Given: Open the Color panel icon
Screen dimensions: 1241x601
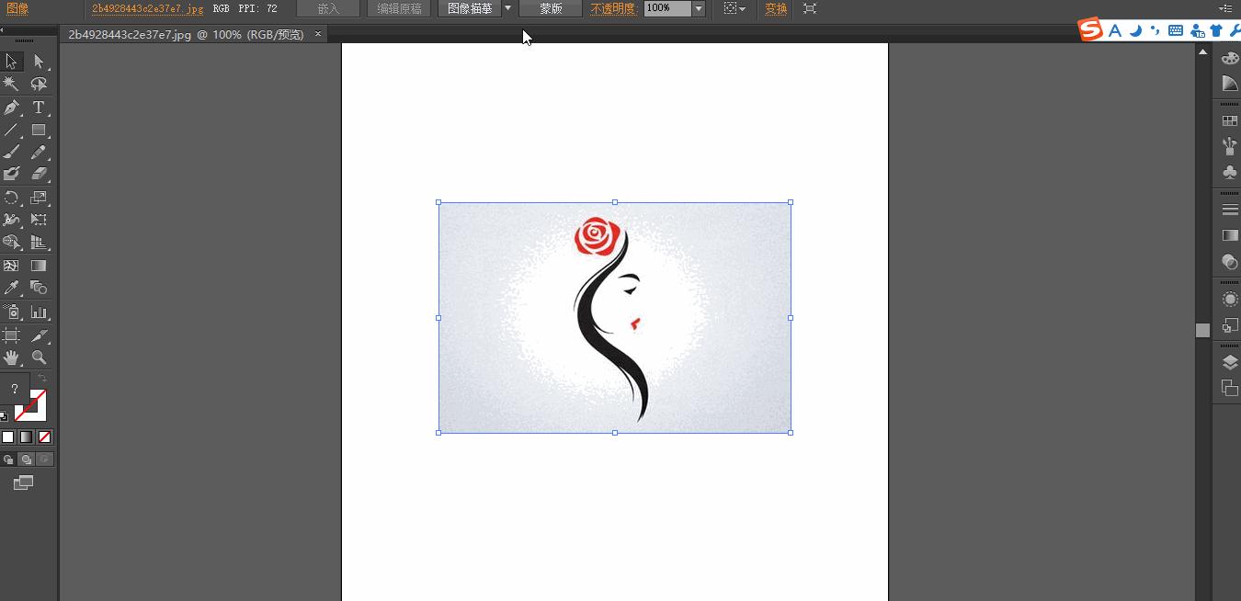Looking at the screenshot, I should tap(1230, 57).
